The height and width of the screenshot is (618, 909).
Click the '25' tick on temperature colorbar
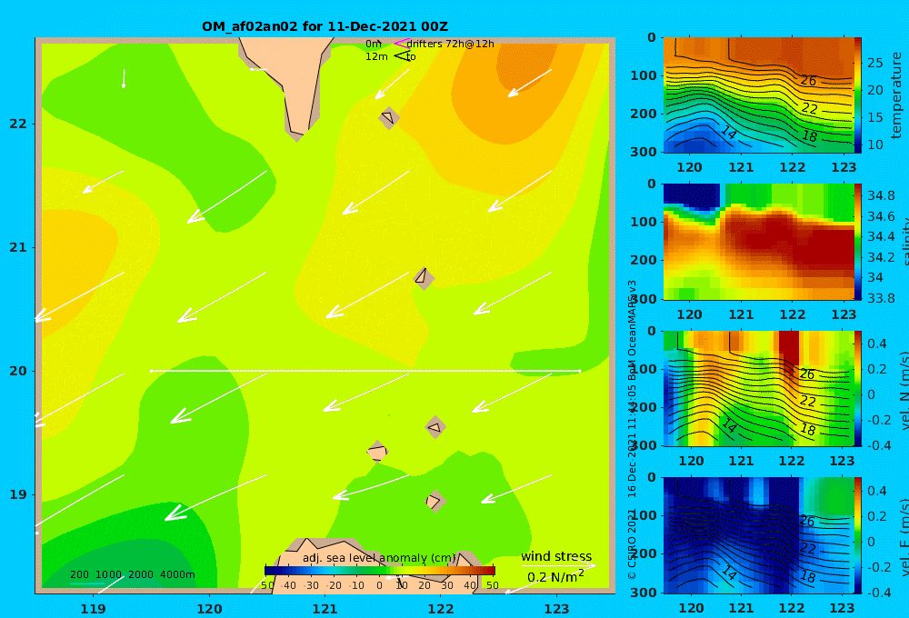tap(874, 63)
